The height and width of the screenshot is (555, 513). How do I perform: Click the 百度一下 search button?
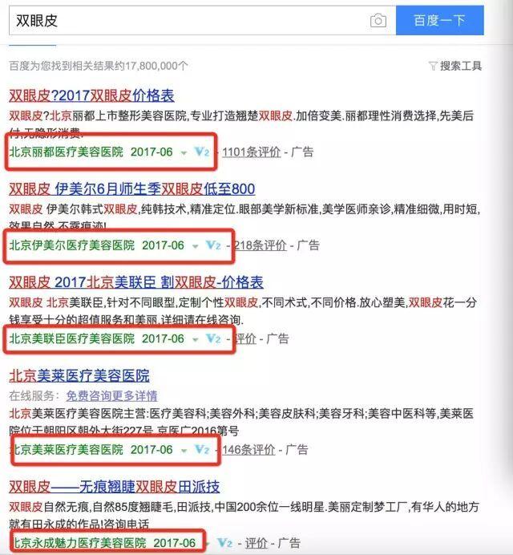click(440, 20)
